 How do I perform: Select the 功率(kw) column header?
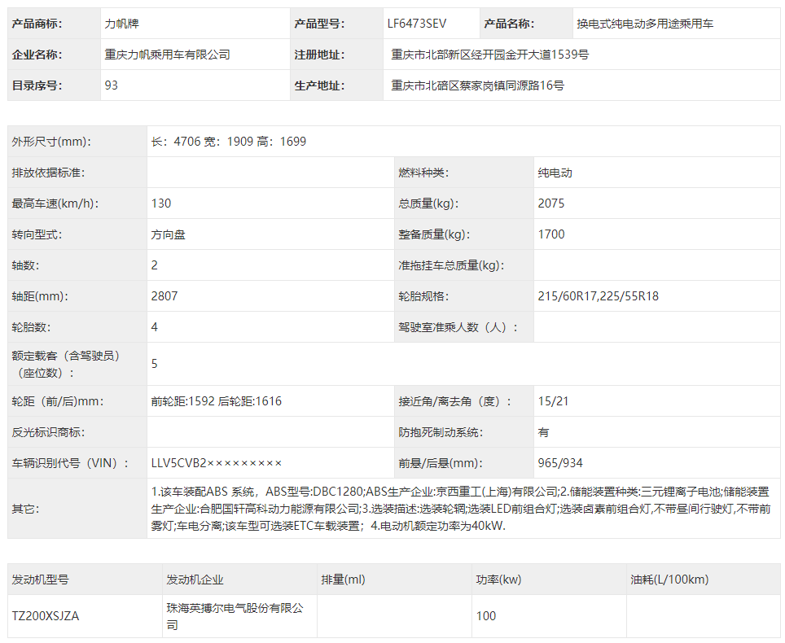pos(498,580)
